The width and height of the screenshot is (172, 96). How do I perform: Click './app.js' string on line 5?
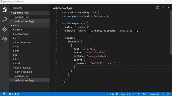click(x=82, y=27)
